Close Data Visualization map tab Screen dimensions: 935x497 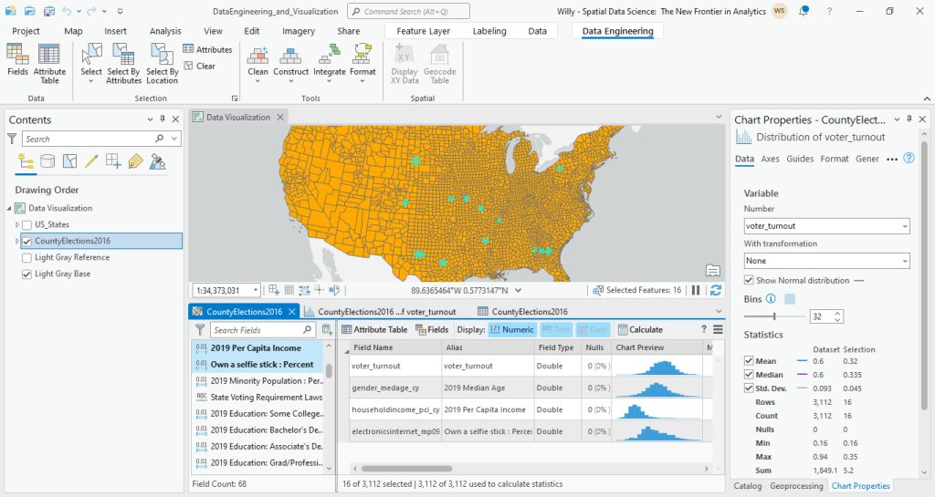click(280, 118)
